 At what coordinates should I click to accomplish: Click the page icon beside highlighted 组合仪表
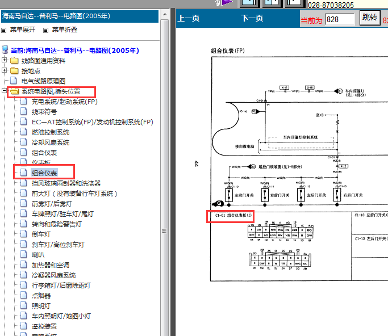pyautogui.click(x=24, y=173)
